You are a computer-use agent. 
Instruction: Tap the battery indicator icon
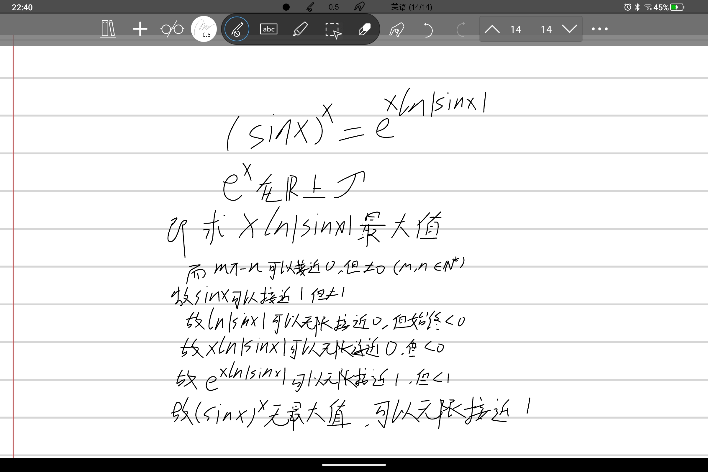pos(677,7)
